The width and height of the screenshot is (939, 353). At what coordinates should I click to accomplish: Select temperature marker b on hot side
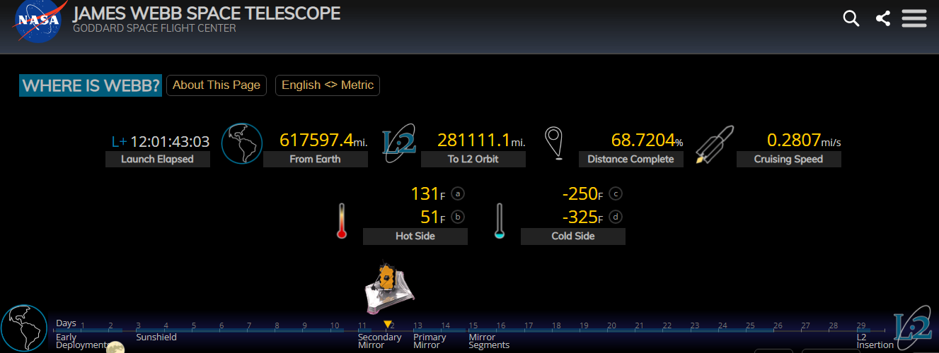coord(458,217)
